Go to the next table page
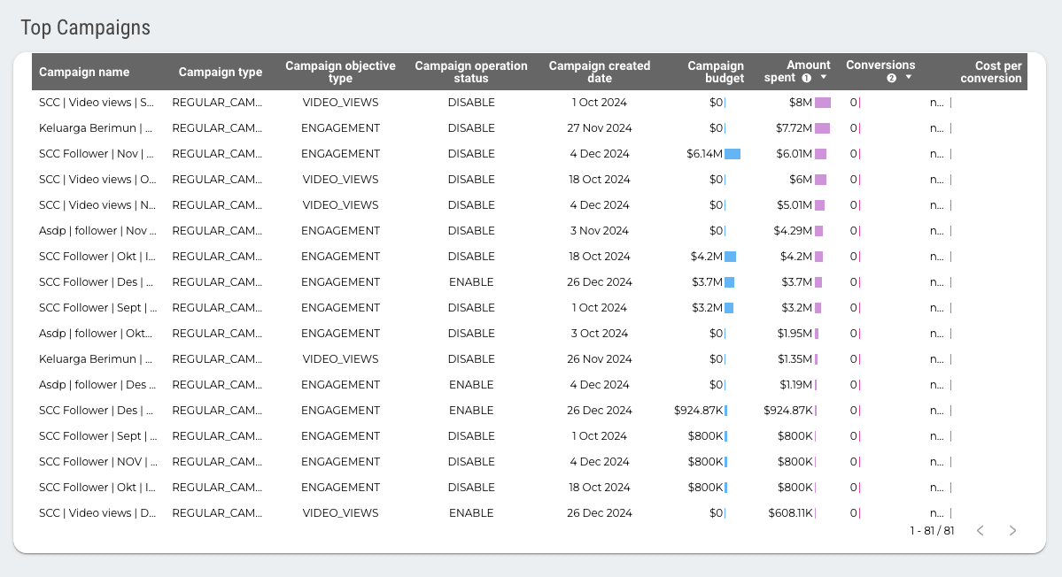Screen dimensions: 1062x577 (x=1012, y=531)
